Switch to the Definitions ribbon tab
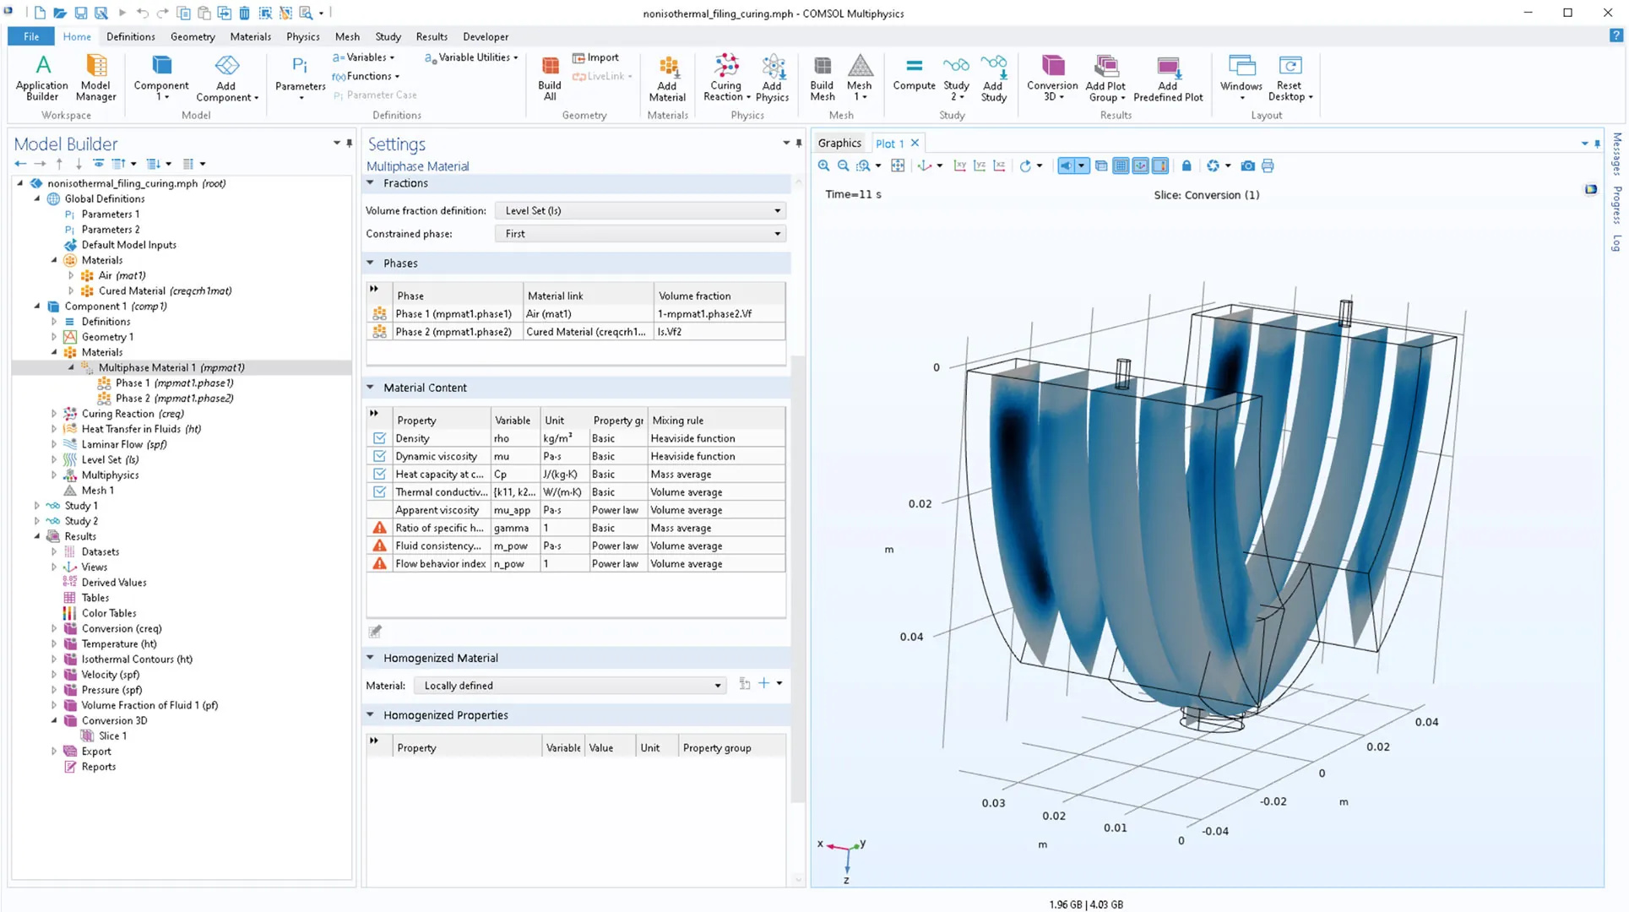1629x912 pixels. (130, 36)
